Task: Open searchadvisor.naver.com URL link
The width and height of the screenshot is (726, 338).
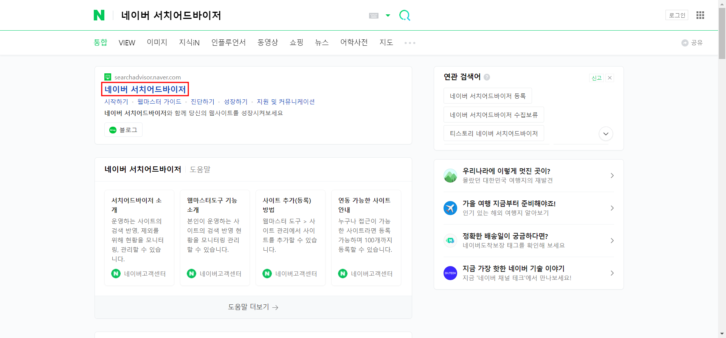Action: click(148, 77)
